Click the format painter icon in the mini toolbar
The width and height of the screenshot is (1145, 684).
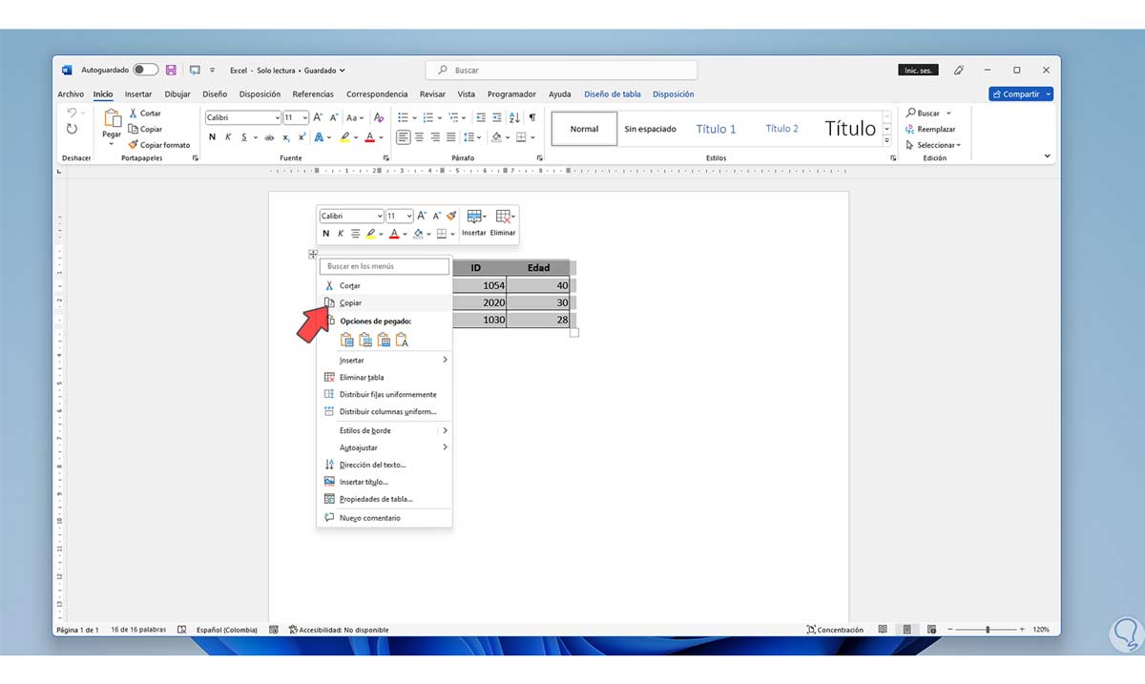[x=451, y=217]
